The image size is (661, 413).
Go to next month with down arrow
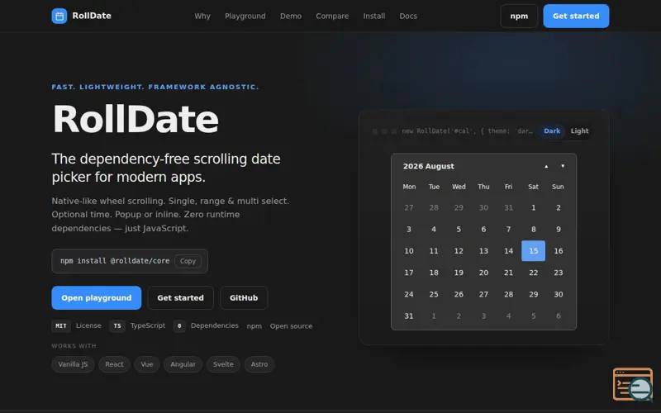click(563, 166)
